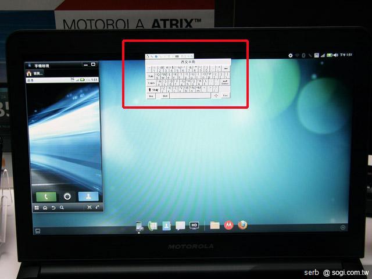Click the battery indicator in top status bar

[x=330, y=55]
